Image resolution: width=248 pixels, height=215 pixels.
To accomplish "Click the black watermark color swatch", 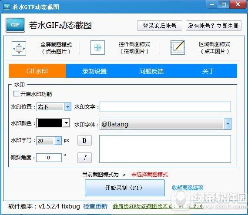I will point(50,123).
